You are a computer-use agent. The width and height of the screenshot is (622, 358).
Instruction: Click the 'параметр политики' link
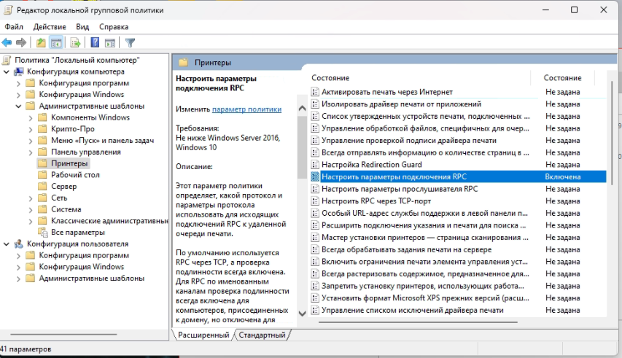tap(246, 109)
